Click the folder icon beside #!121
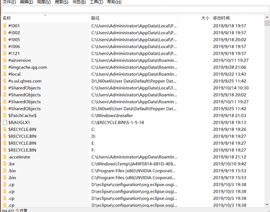 [5, 54]
